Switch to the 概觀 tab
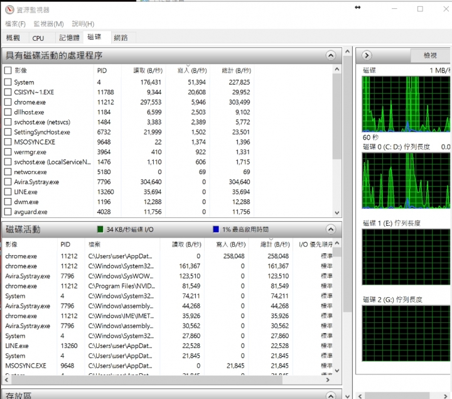 (x=13, y=38)
